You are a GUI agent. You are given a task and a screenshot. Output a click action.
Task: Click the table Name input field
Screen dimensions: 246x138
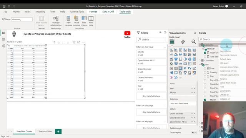pos(22,20)
